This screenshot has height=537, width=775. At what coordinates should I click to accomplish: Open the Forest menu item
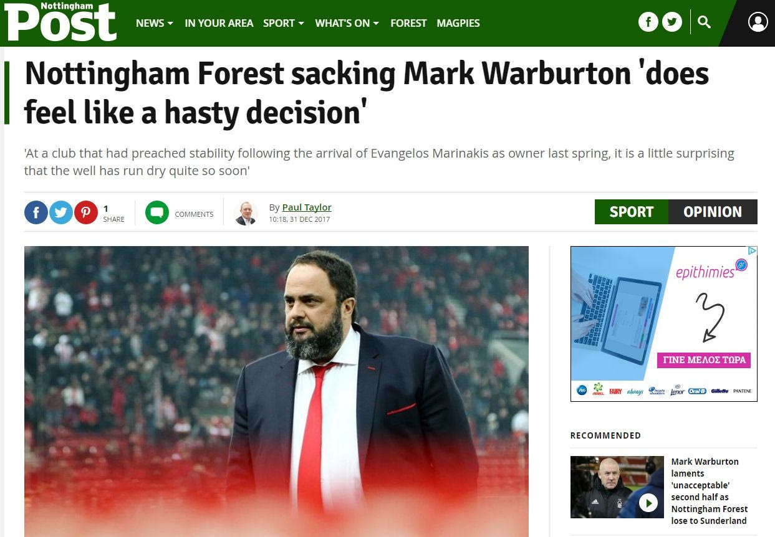click(408, 23)
